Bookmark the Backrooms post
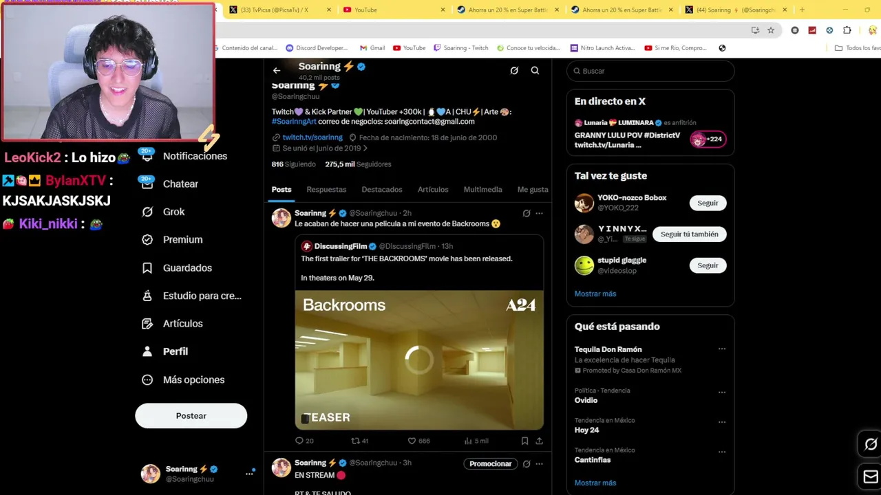Screen dimensions: 881x495 (x=524, y=441)
